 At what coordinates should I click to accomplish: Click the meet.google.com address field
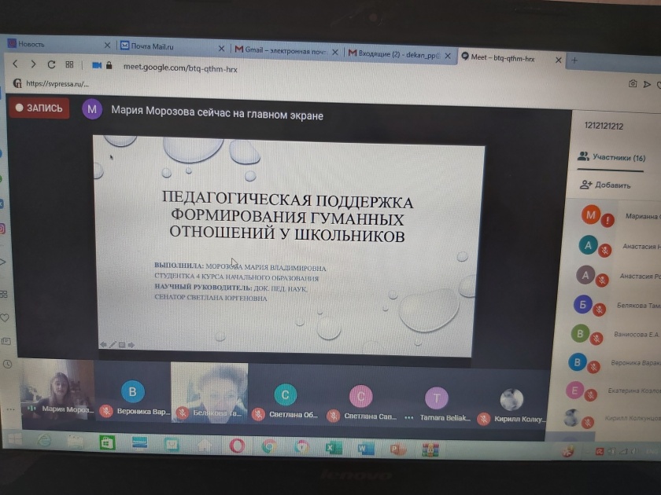(180, 68)
